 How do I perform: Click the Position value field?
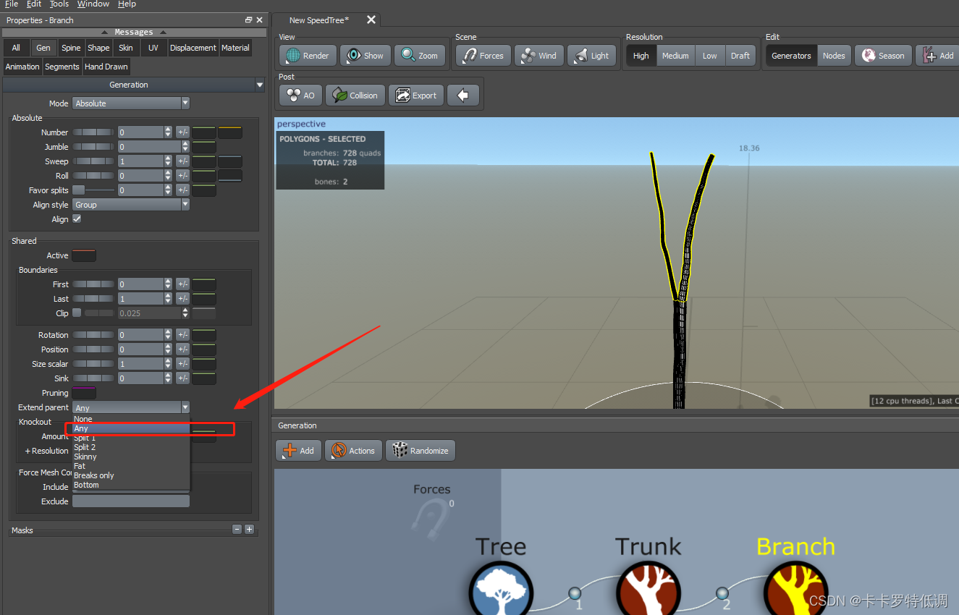pos(141,349)
